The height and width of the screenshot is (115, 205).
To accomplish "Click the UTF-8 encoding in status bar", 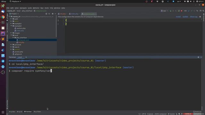I will click(x=144, y=114).
